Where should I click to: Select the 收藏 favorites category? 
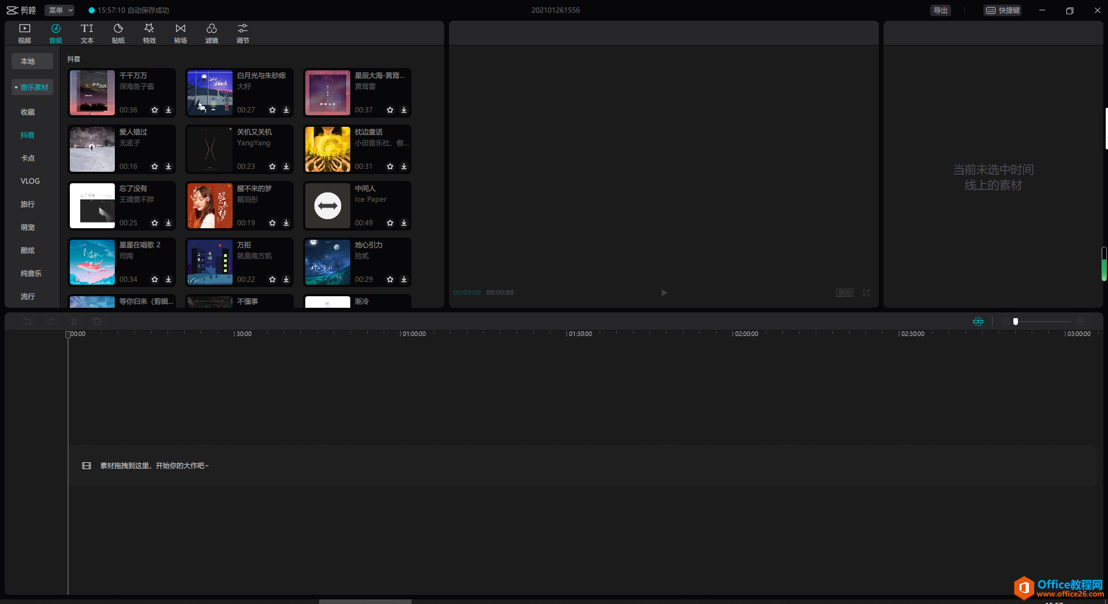pyautogui.click(x=28, y=112)
